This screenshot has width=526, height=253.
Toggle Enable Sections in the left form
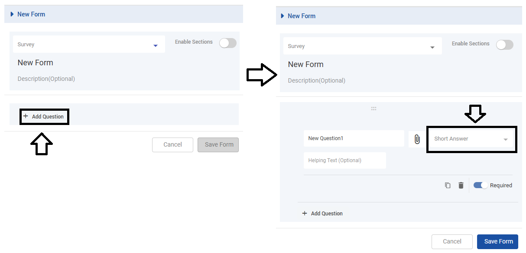coord(227,43)
